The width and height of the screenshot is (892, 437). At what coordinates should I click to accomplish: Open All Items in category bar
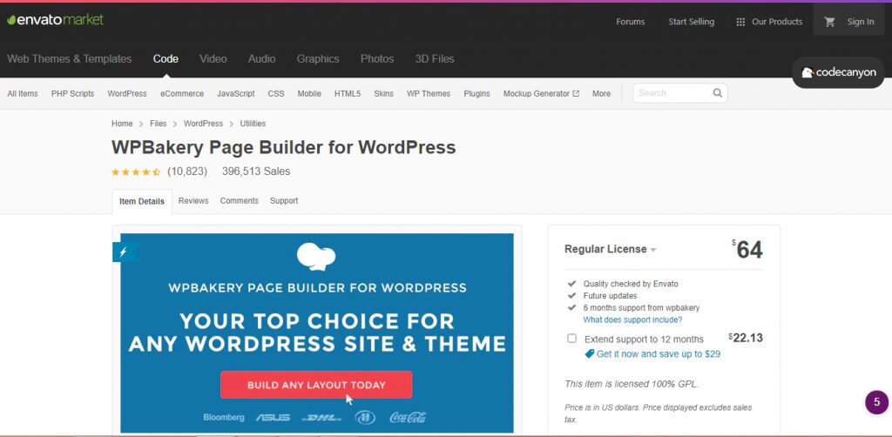[x=23, y=94]
